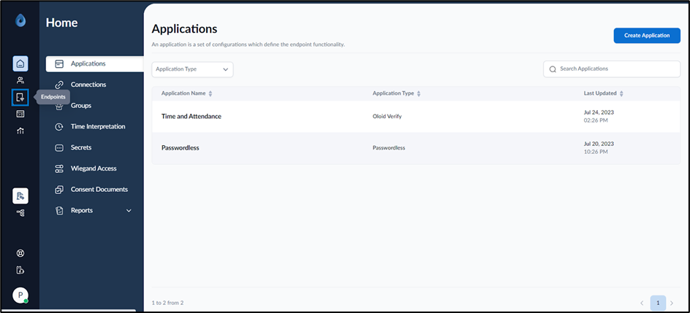Go to next page arrow
Image resolution: width=690 pixels, height=313 pixels.
point(672,303)
